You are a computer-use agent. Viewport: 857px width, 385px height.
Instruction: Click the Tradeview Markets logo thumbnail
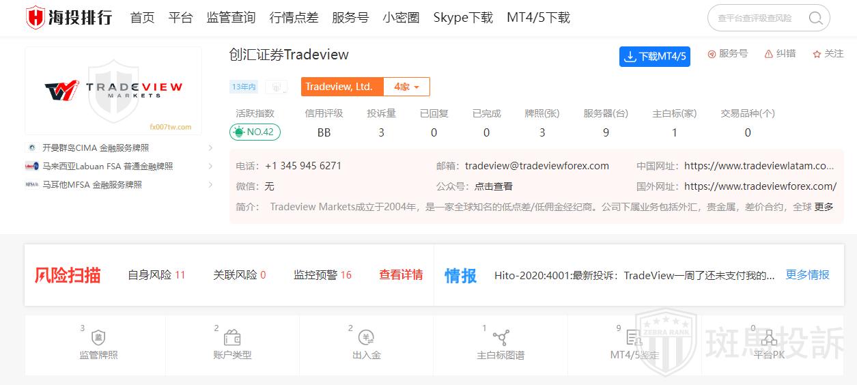[x=113, y=90]
